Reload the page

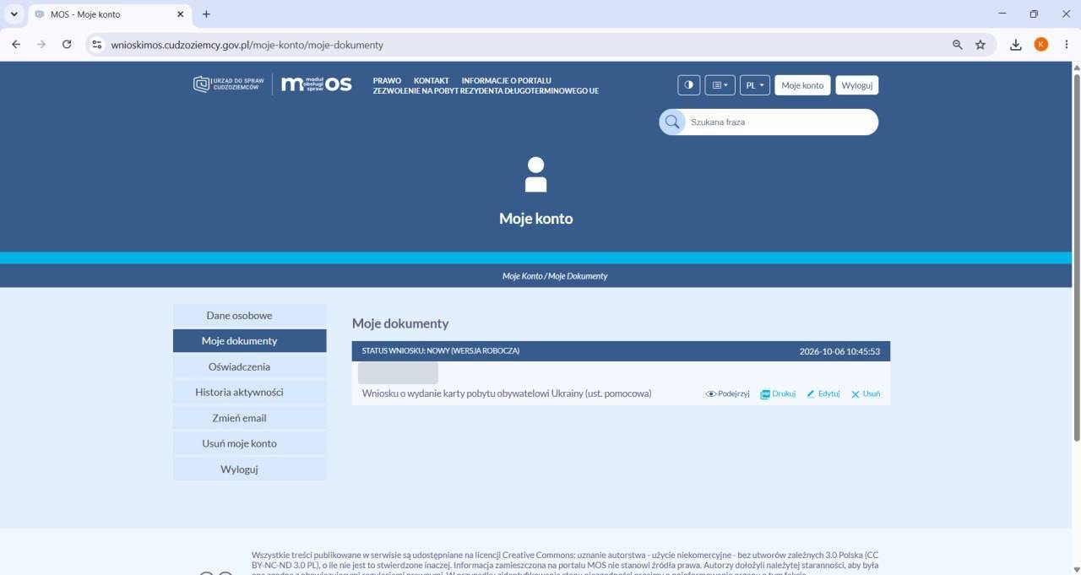67,45
